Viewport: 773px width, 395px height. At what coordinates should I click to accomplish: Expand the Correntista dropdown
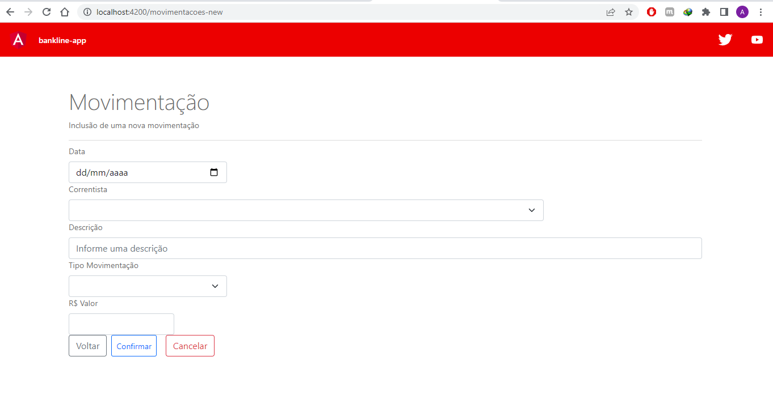pyautogui.click(x=306, y=210)
